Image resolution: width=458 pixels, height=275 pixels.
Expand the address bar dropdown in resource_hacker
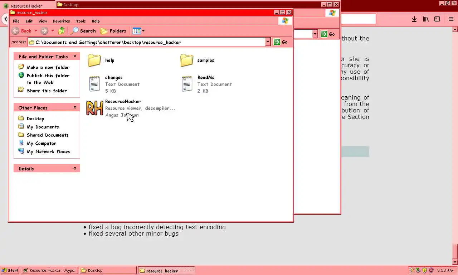click(x=268, y=42)
